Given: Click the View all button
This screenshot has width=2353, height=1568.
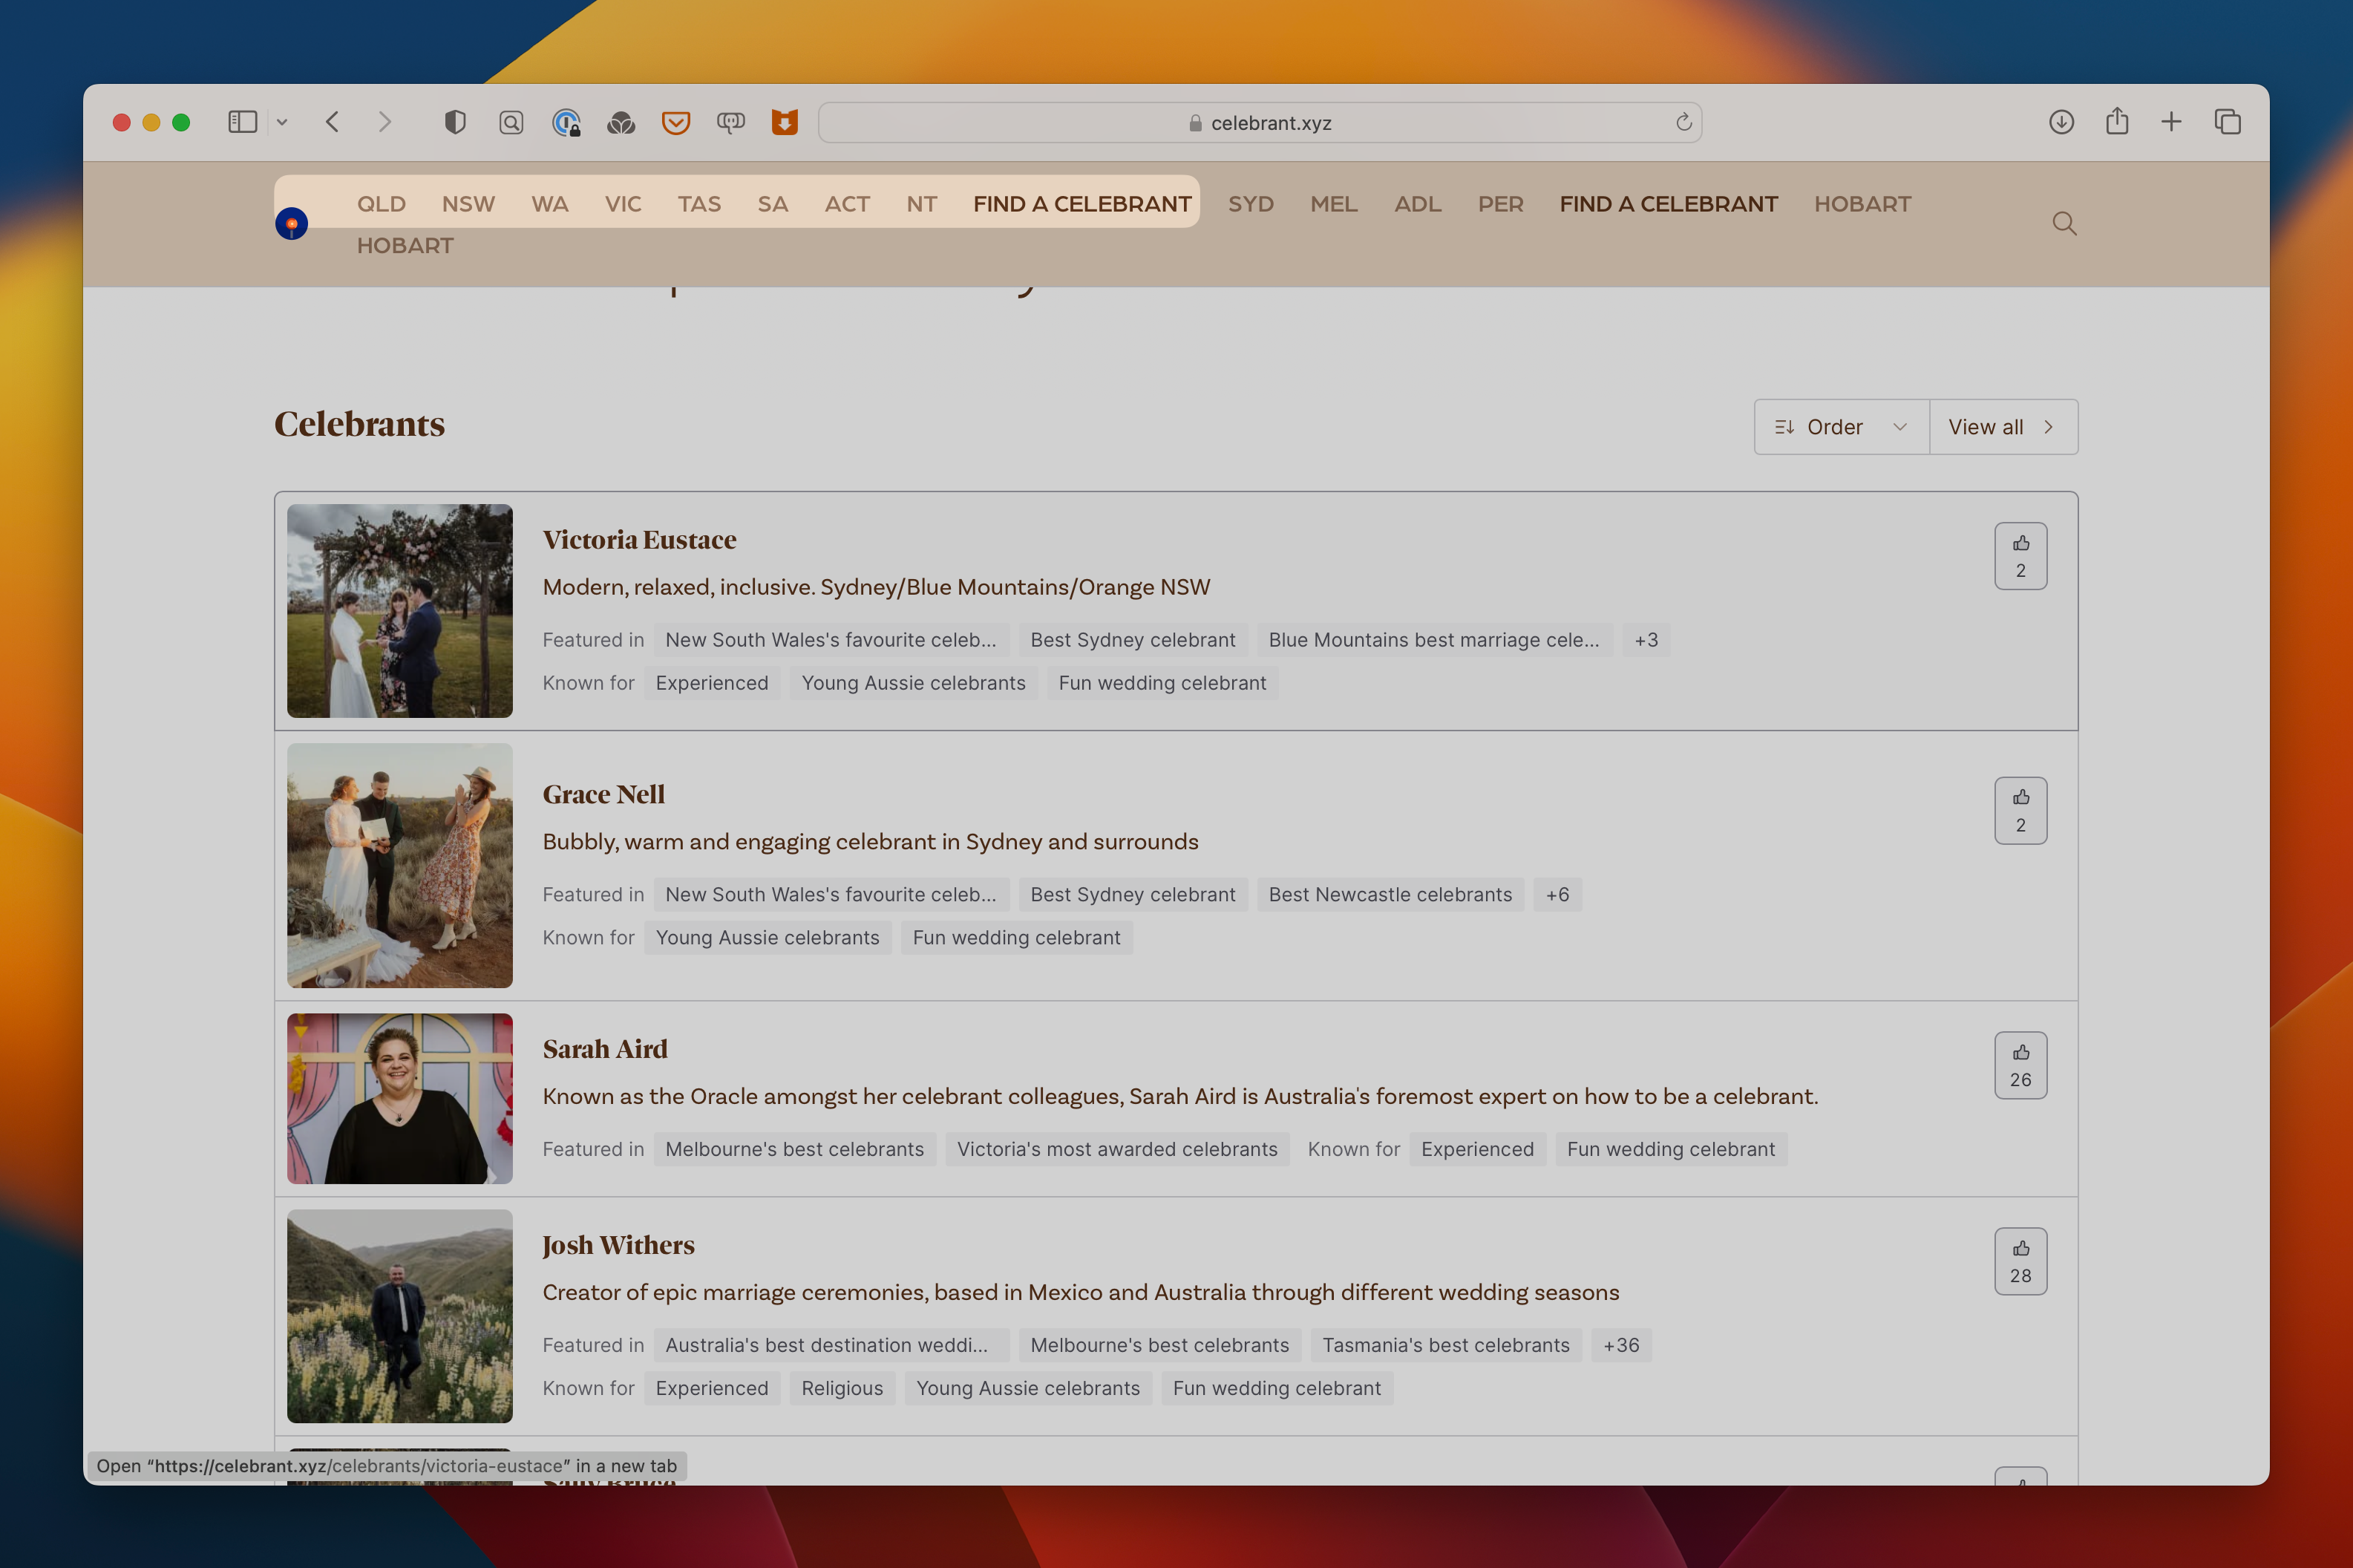Looking at the screenshot, I should point(2003,427).
